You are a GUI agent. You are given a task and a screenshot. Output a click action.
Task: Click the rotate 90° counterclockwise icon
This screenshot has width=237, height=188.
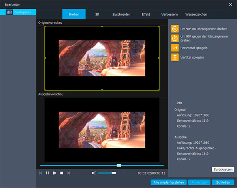175,38
